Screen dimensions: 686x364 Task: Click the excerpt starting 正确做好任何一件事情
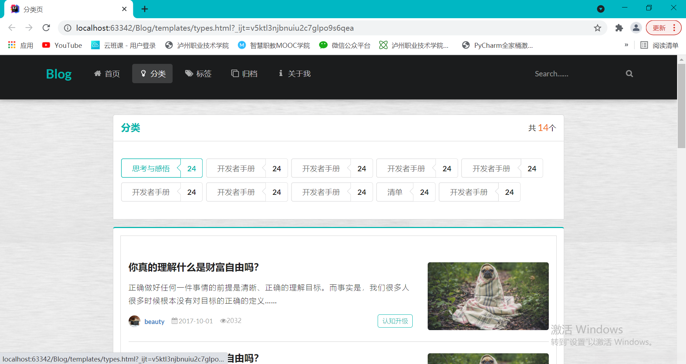[269, 294]
